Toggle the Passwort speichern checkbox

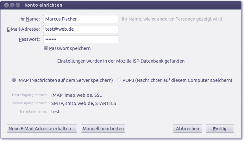(x=46, y=48)
